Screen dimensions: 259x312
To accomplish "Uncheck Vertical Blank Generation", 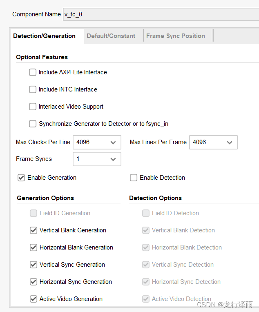I will (33, 230).
